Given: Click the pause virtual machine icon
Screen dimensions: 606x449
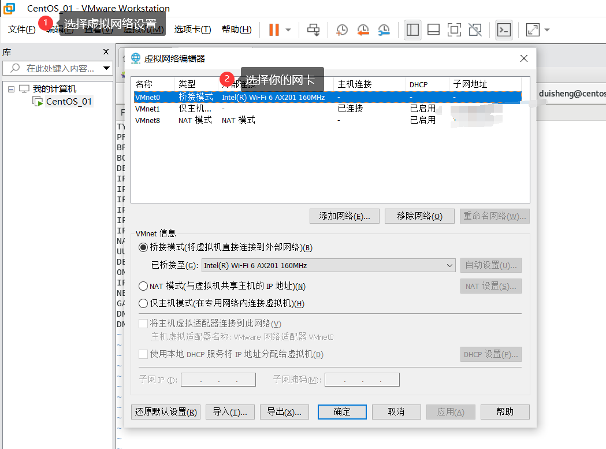Looking at the screenshot, I should 274,30.
